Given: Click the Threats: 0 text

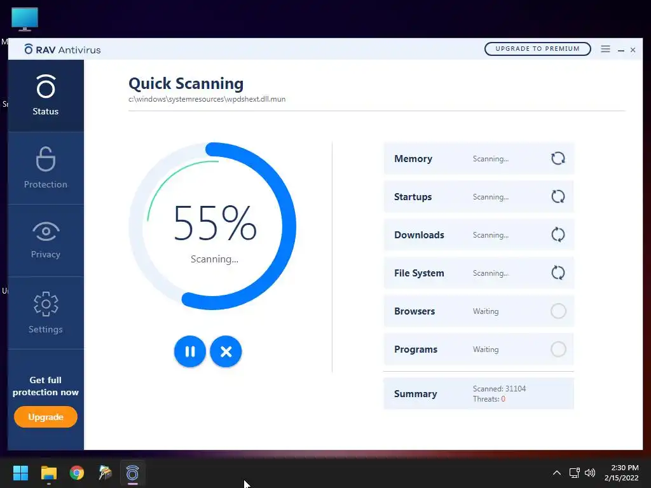Looking at the screenshot, I should click(489, 399).
